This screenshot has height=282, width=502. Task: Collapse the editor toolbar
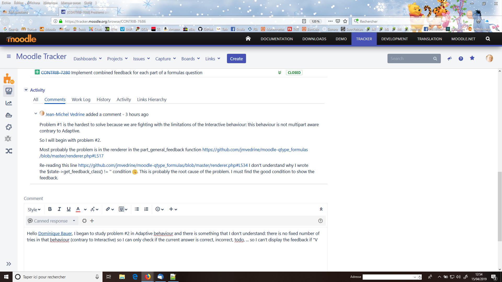coord(321,209)
